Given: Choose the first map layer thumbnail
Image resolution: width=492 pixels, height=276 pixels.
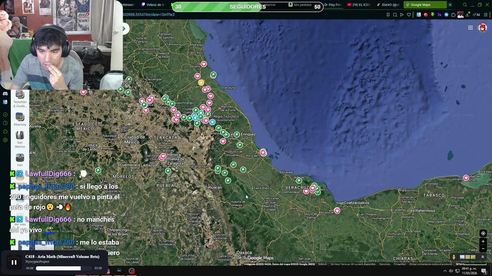Looking at the screenshot, I should click(462, 257).
